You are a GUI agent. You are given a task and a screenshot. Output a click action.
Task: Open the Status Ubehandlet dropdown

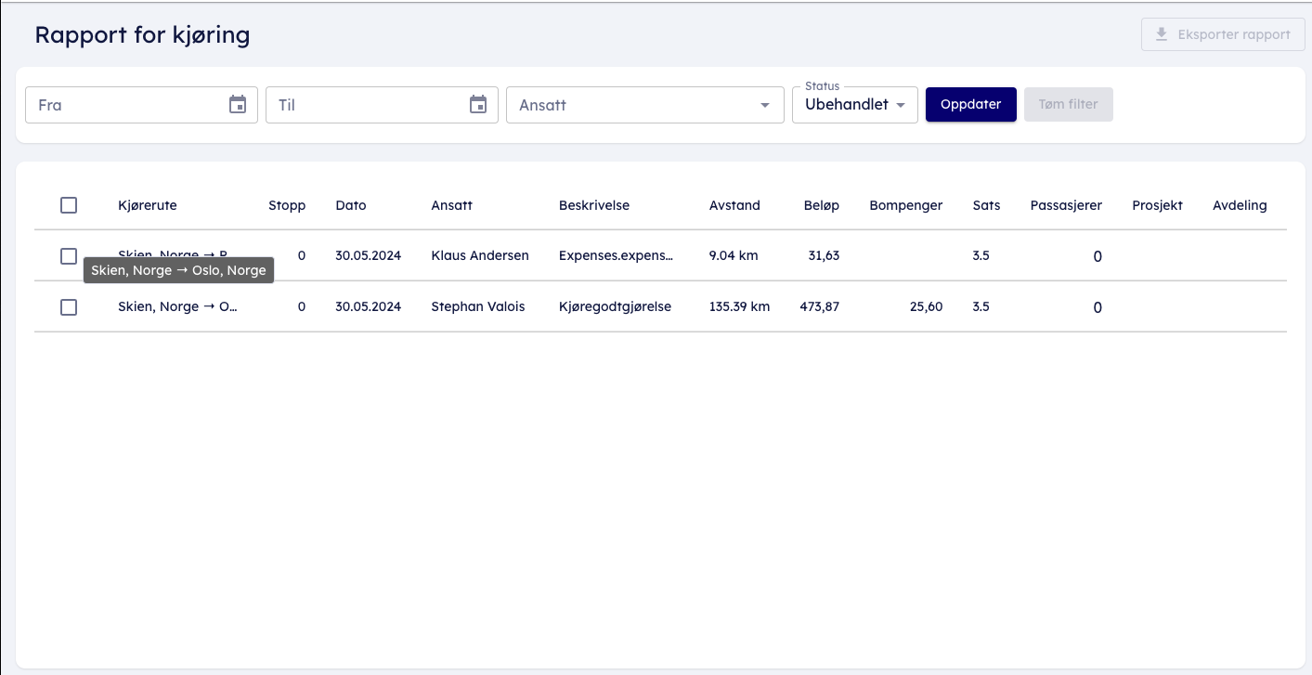[854, 105]
